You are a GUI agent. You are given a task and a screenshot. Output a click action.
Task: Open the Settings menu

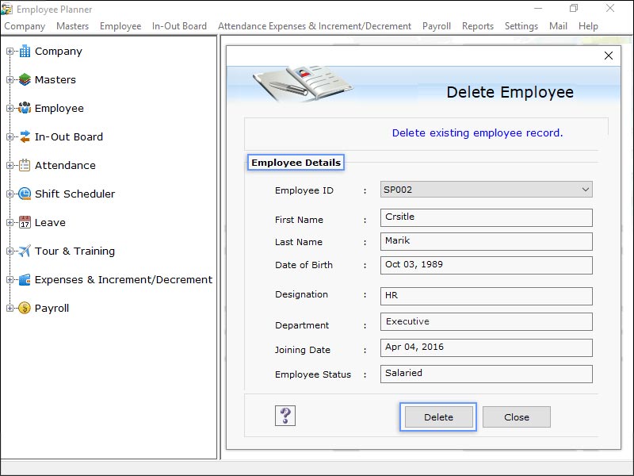coord(521,25)
